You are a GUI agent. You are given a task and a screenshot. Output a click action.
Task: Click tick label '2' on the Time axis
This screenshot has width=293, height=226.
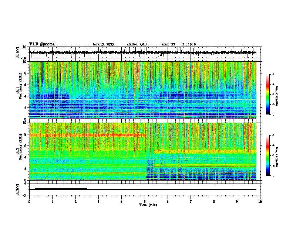tap(75, 202)
